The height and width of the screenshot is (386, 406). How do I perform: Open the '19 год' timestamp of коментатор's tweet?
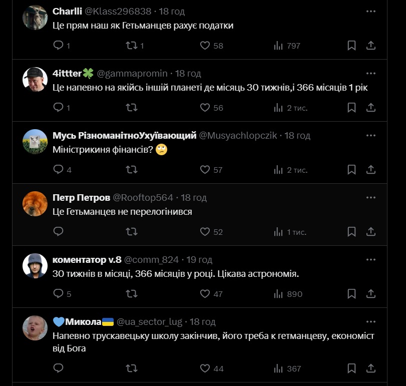[x=199, y=260]
